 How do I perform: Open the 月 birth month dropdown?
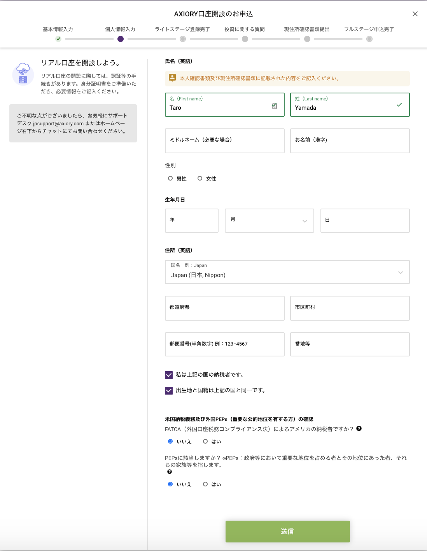tap(269, 221)
